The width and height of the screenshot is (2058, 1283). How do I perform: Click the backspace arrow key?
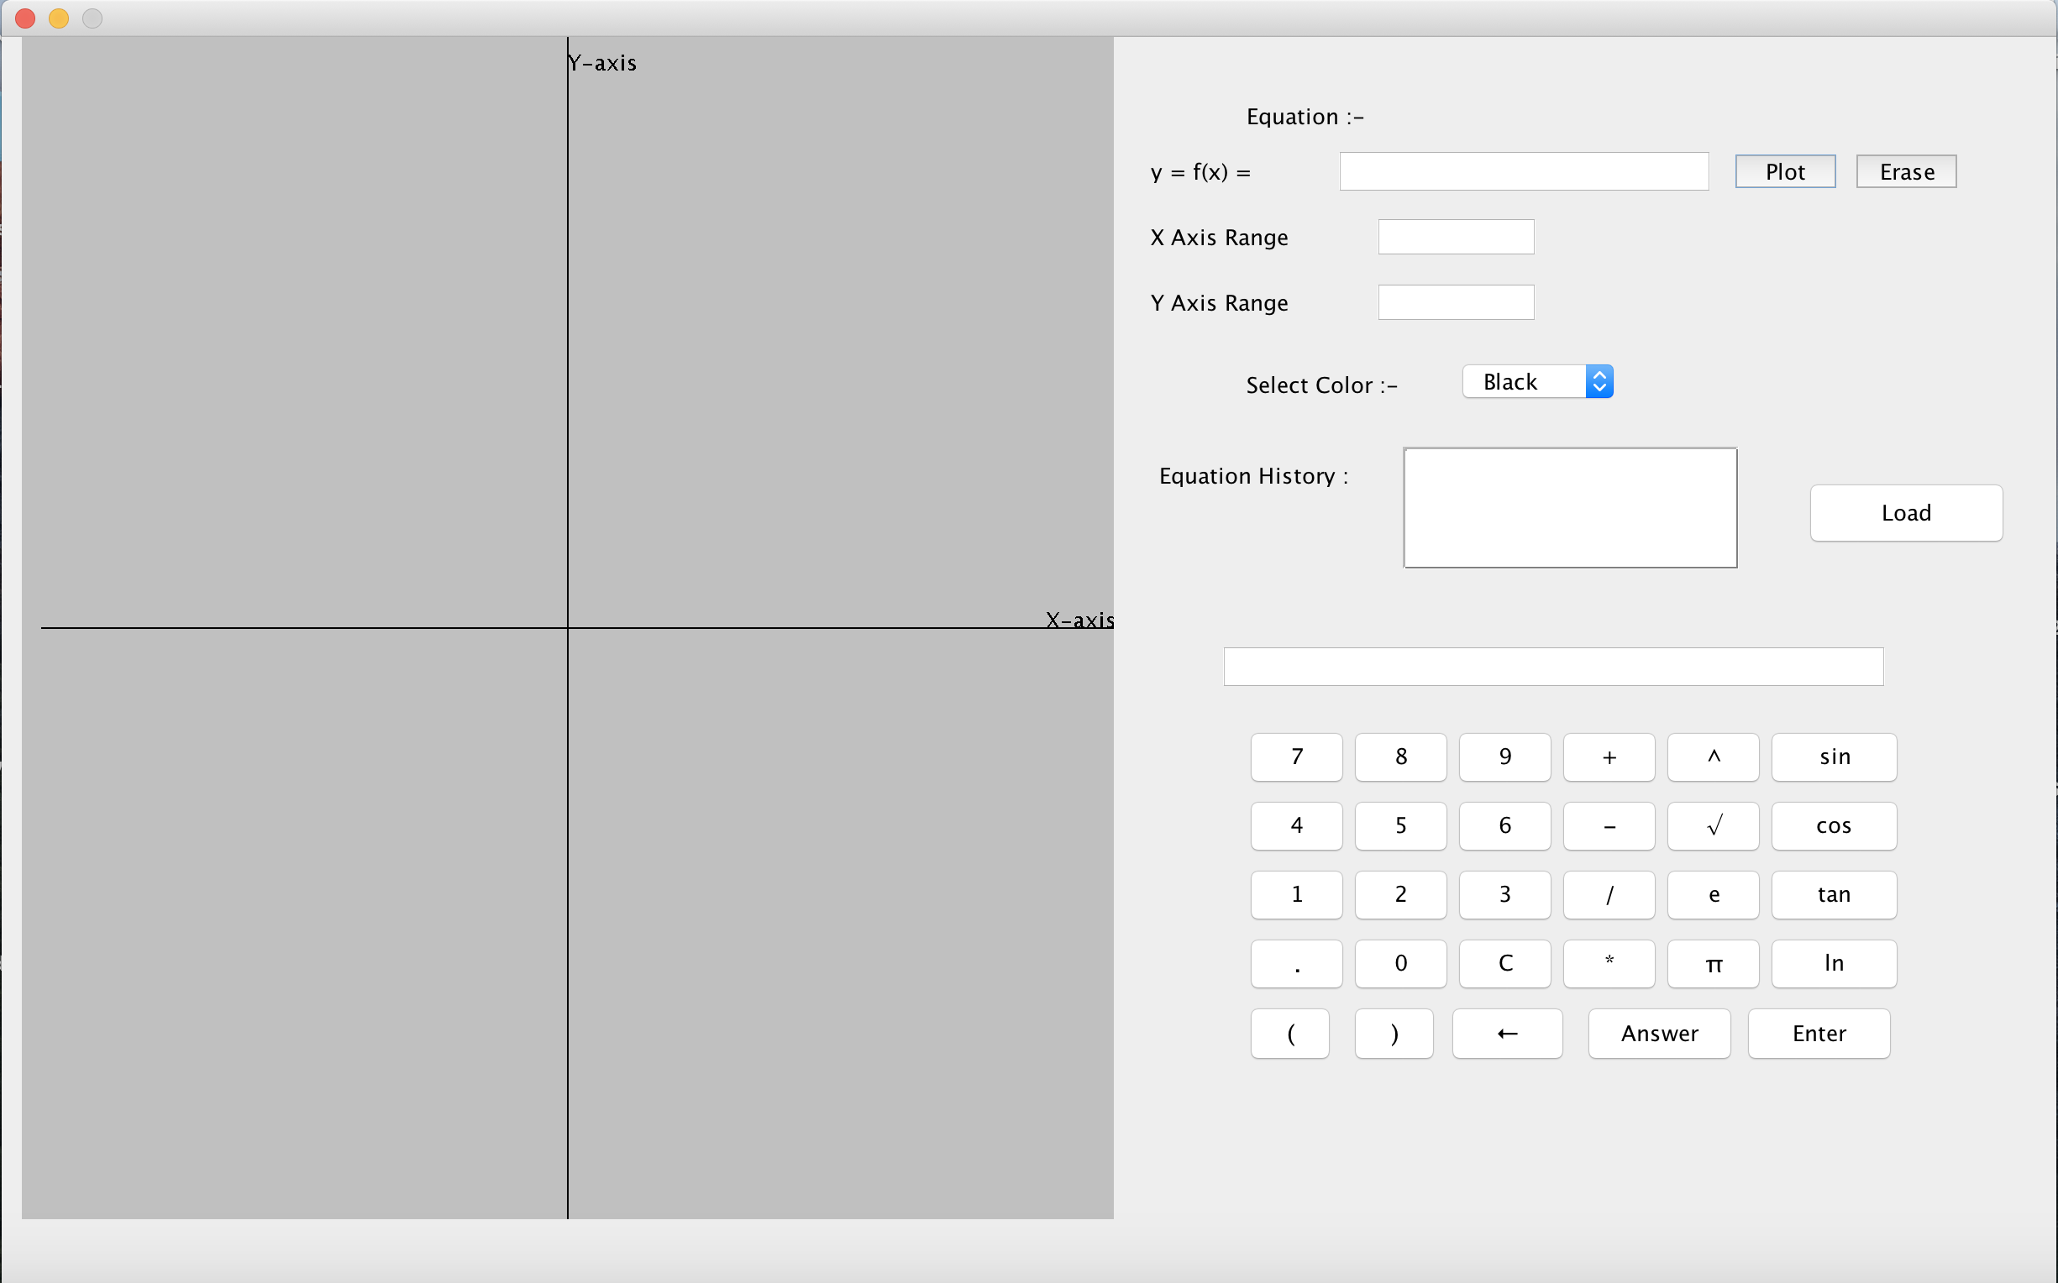(1506, 1034)
